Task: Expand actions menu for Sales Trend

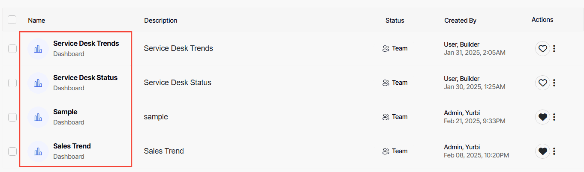Action: pyautogui.click(x=554, y=151)
